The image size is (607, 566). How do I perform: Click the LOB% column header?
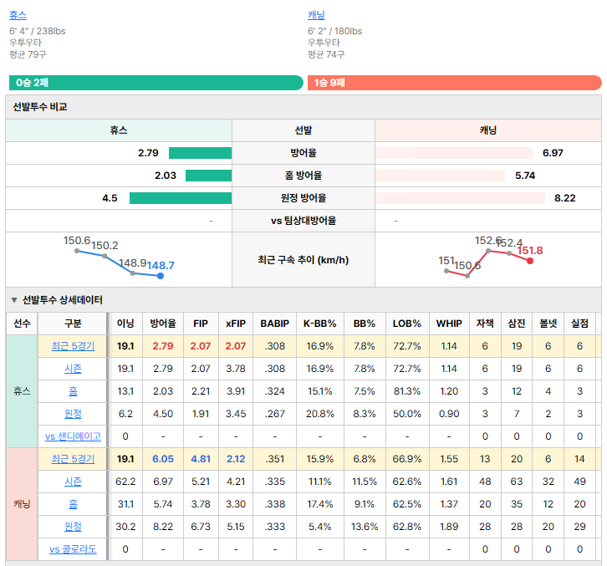click(x=407, y=324)
